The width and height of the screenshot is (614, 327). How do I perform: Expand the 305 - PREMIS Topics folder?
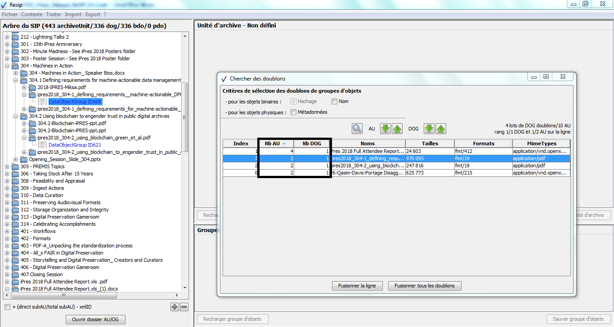tap(7, 166)
